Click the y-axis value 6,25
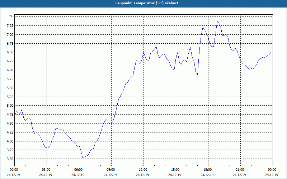This screenshot has height=179, width=287. click(10, 61)
